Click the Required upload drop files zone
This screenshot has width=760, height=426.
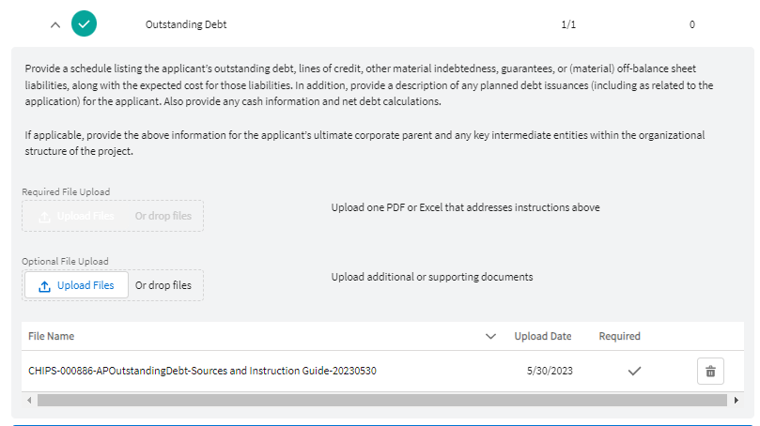(163, 216)
